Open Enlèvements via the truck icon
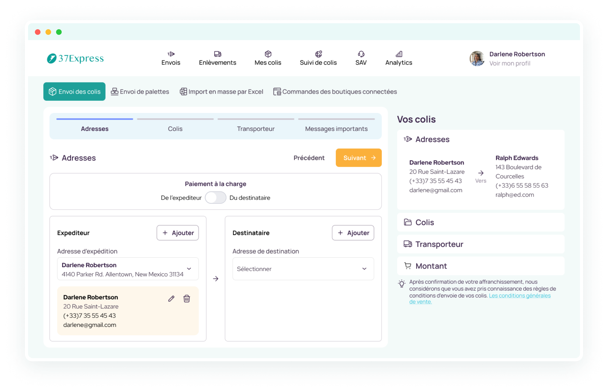Screen dimensions: 608x391 pos(217,54)
